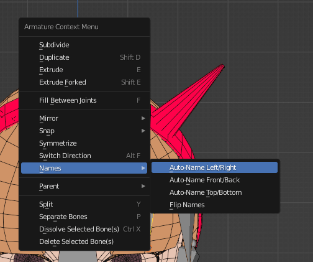Select Separate Bones entry
Screen dimensions: 313x262
coord(84,217)
